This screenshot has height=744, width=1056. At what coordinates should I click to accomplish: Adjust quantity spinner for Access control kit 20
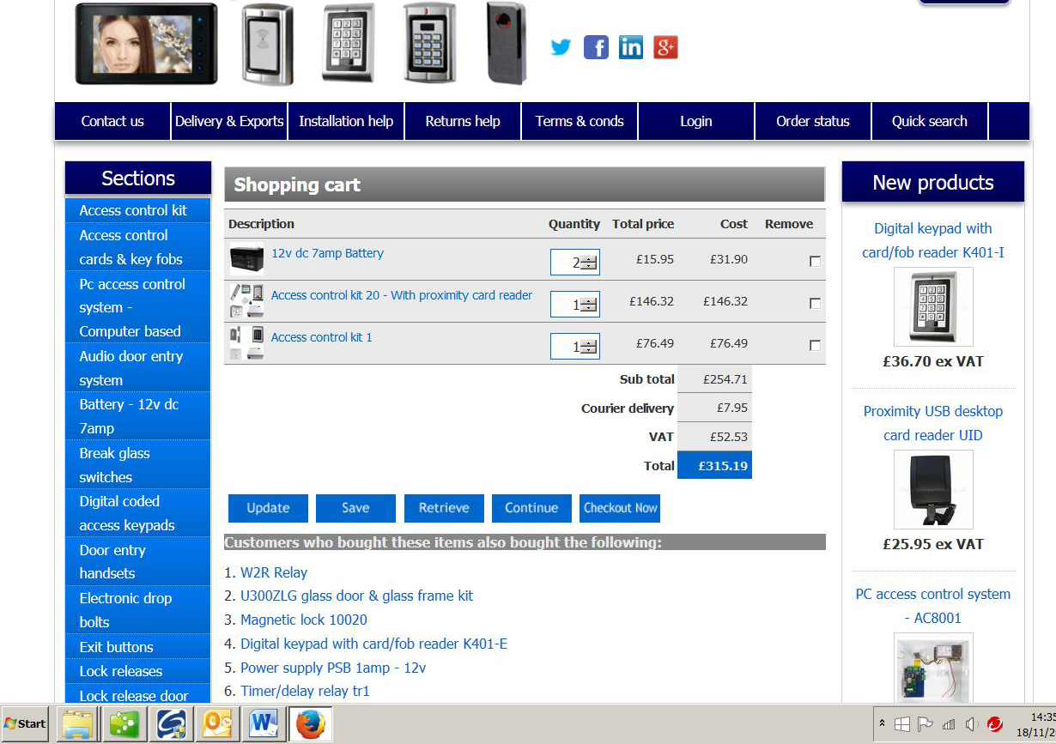[x=588, y=305]
